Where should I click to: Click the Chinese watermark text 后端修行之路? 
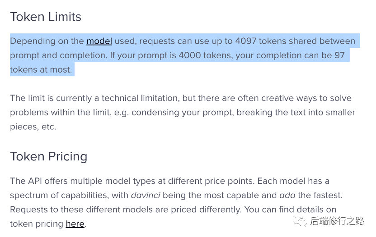[x=337, y=221]
